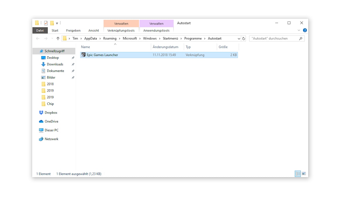Image resolution: width=350 pixels, height=197 pixels.
Task: Open OneDrive in the navigation pane
Action: [x=52, y=121]
